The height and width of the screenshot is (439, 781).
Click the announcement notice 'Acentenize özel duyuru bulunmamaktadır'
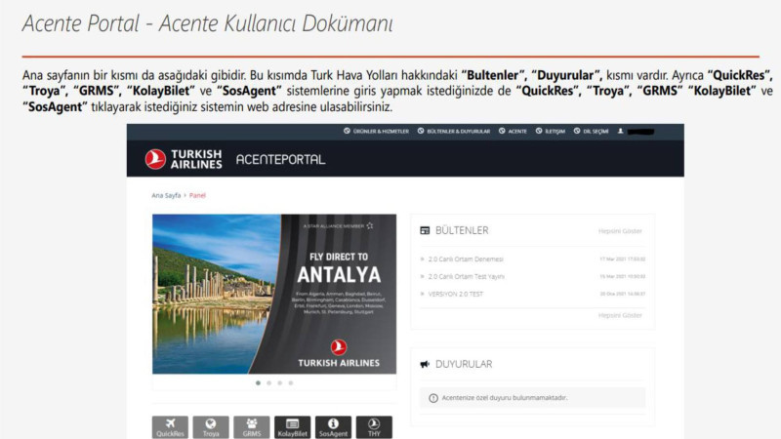532,398
